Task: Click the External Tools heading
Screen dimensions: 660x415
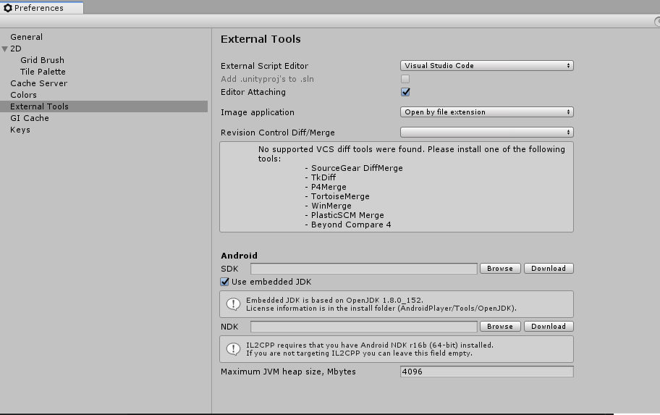Action: (x=261, y=39)
